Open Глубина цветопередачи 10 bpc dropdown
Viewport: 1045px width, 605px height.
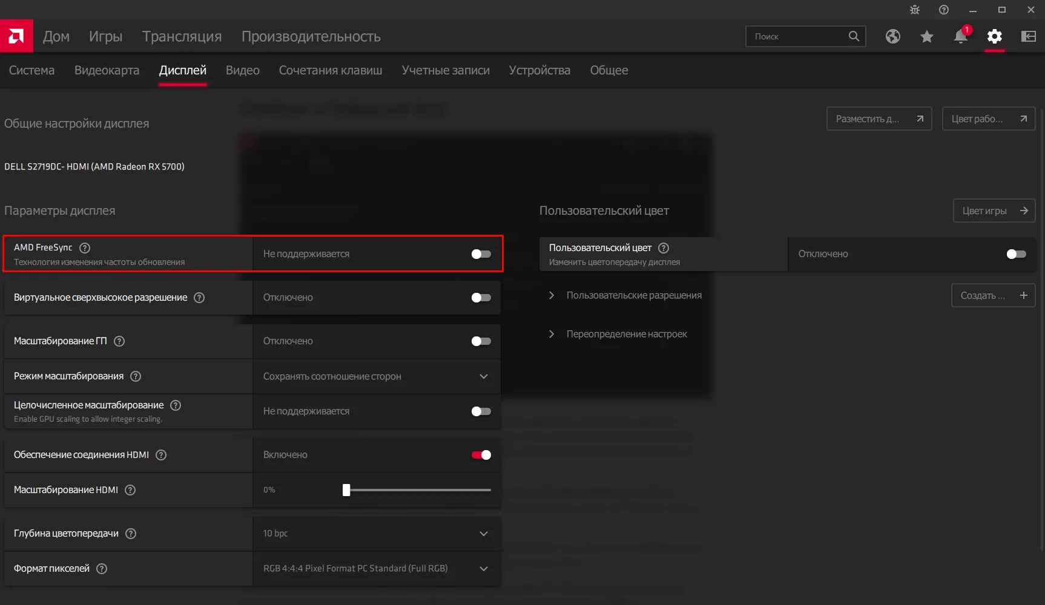[x=377, y=534]
